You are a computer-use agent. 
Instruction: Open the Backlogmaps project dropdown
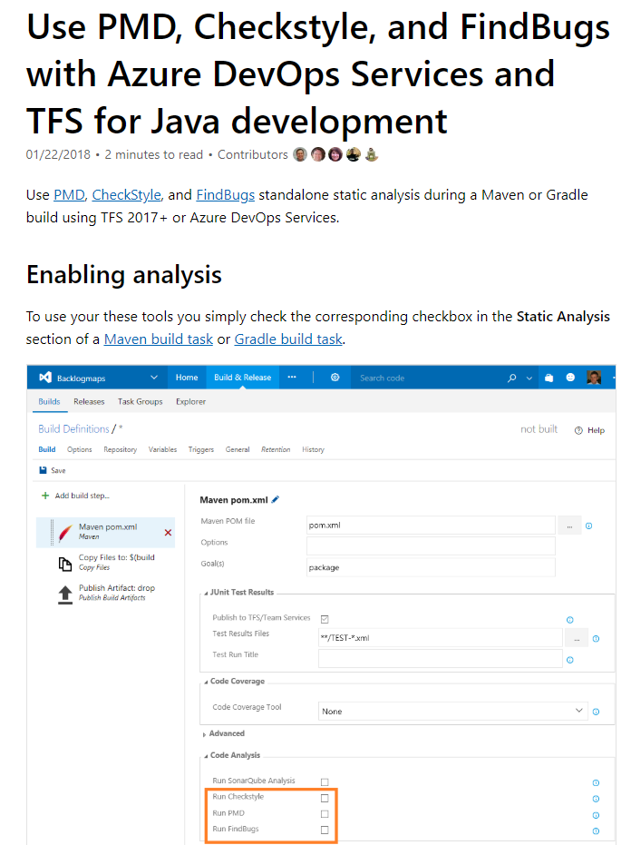click(x=154, y=378)
